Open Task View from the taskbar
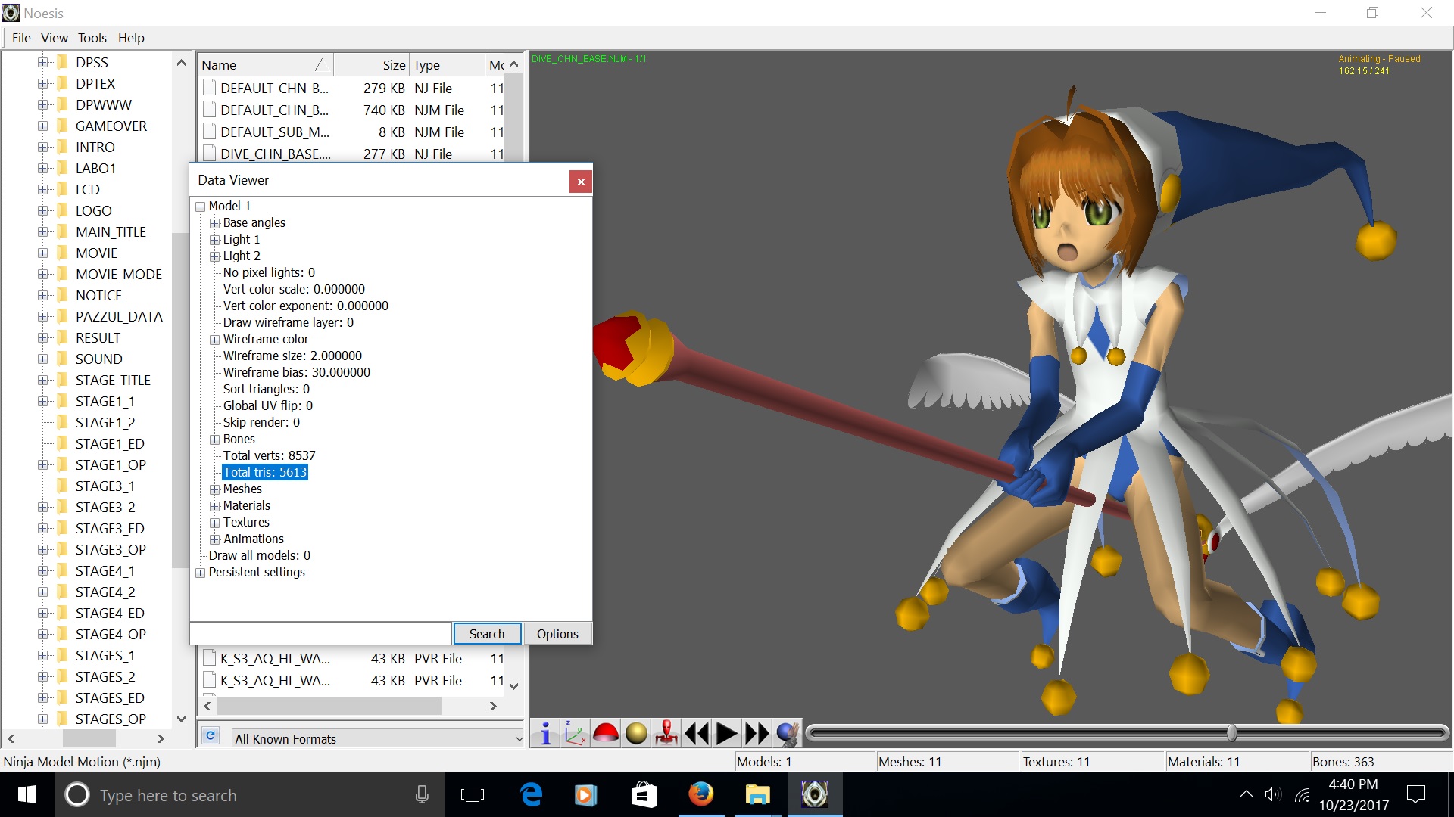1454x817 pixels. point(473,795)
